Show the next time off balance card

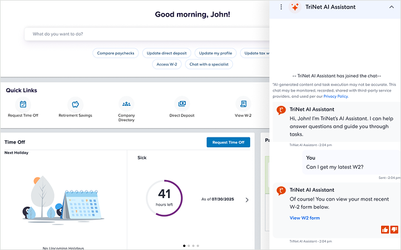(x=247, y=200)
